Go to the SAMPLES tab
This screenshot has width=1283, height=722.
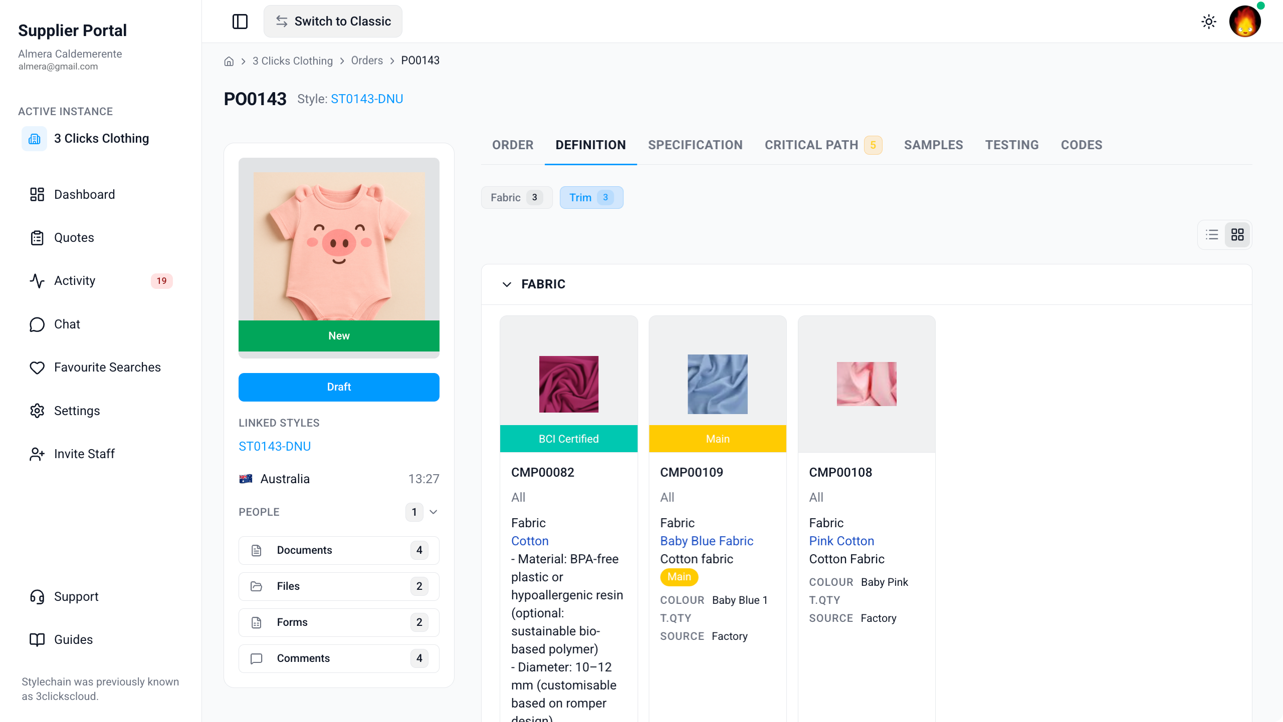tap(933, 145)
